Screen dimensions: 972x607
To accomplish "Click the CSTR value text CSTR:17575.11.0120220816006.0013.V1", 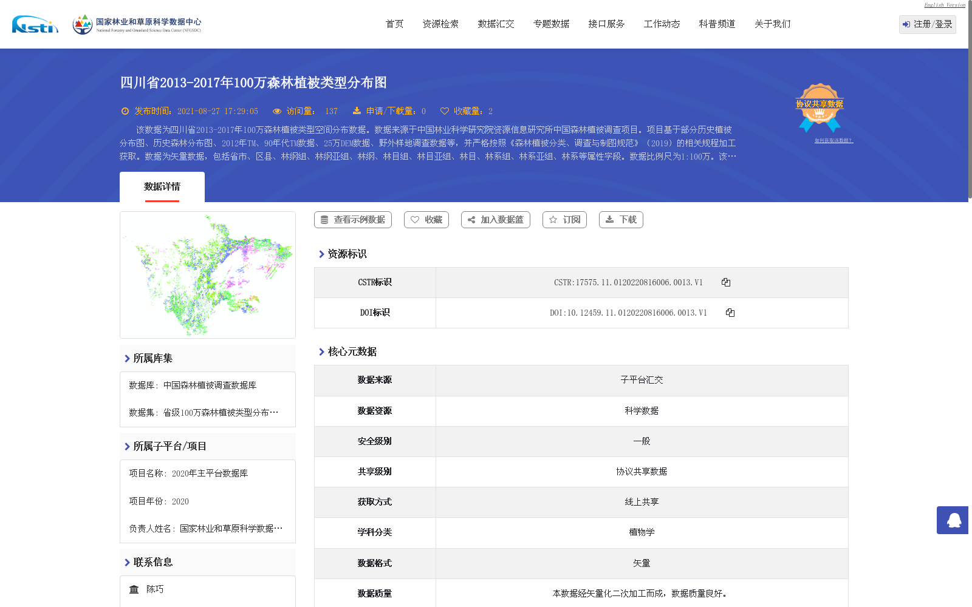I will click(628, 282).
